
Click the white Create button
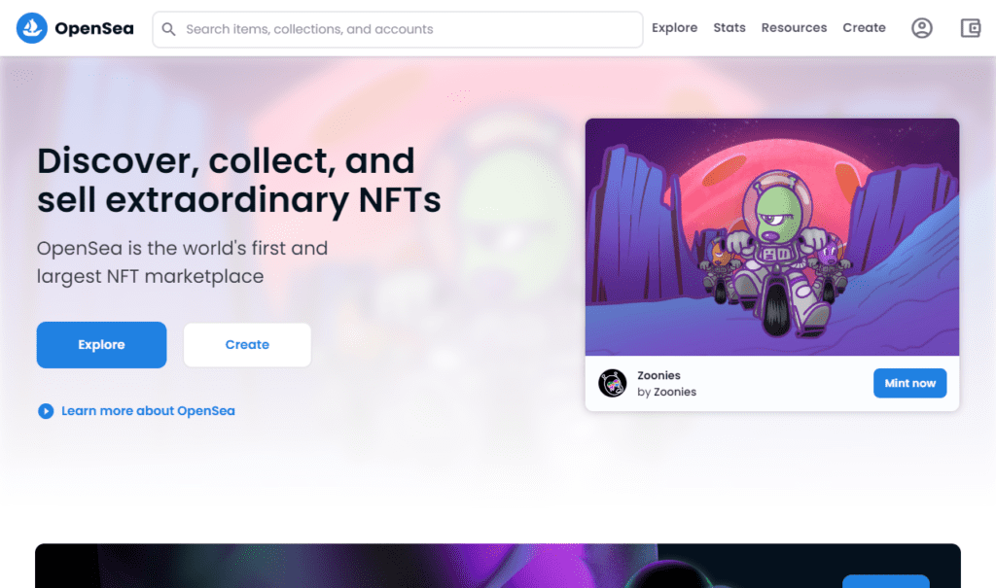click(247, 345)
